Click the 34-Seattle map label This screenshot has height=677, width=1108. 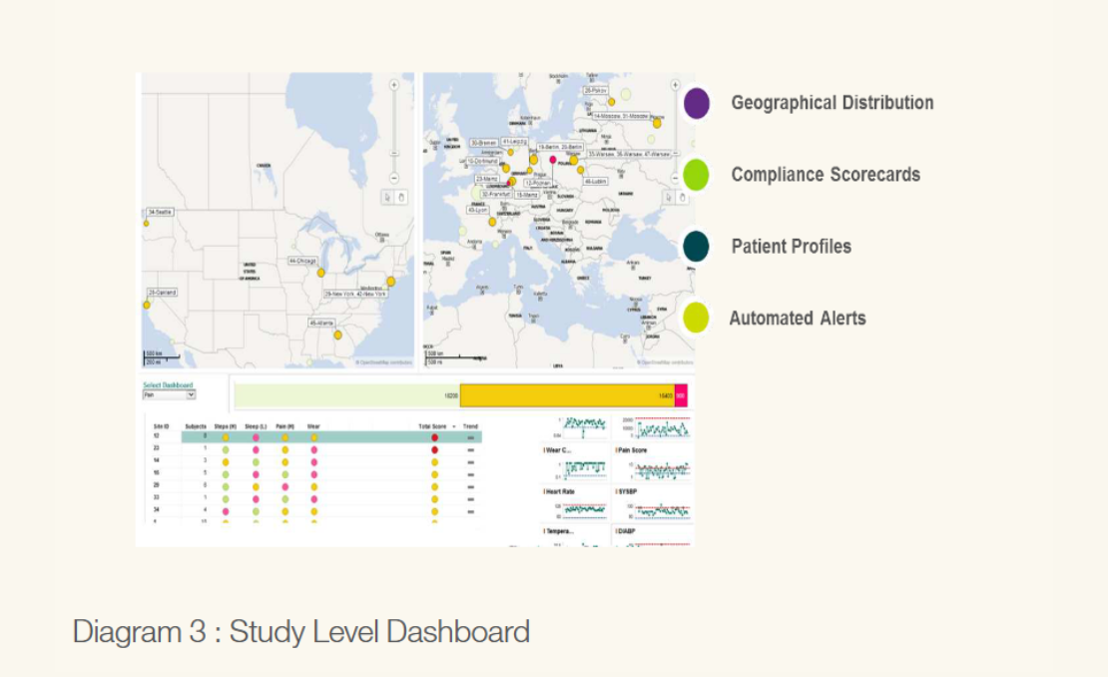click(x=160, y=213)
